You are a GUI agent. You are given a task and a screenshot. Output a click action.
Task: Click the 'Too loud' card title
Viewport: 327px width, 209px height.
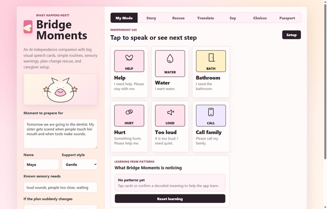pos(166,132)
